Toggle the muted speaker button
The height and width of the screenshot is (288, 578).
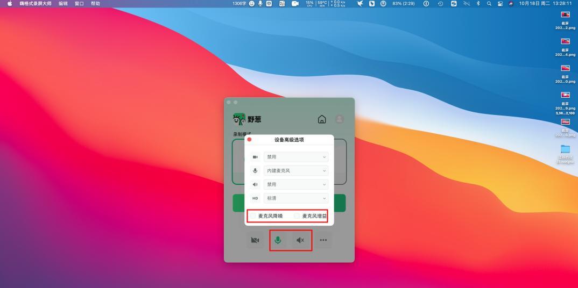tap(300, 240)
